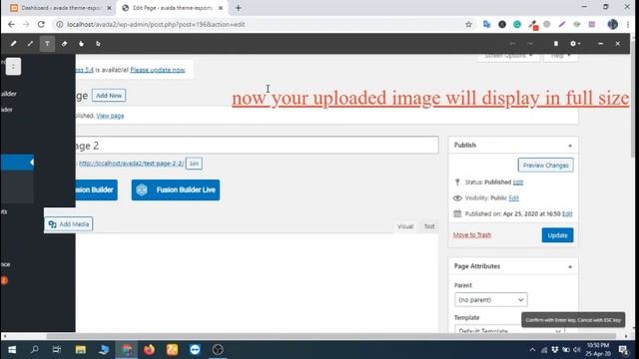The image size is (639, 359).
Task: Open the Chrome three-dot menu
Action: point(628,24)
